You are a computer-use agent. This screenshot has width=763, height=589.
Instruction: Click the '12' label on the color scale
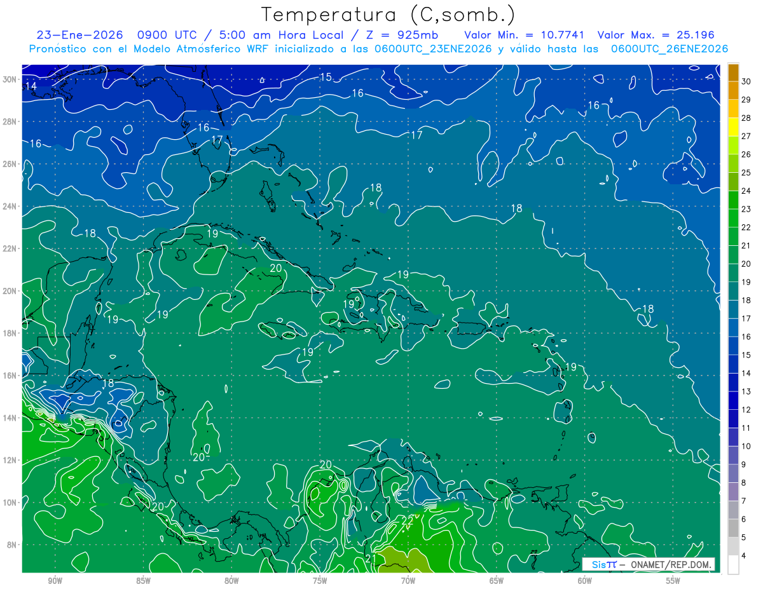(746, 410)
